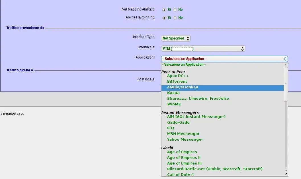Choose Blizzard Battle.net (Diablo, Warcraft, Starcraft)
The height and width of the screenshot is (179, 301).
[x=222, y=169]
